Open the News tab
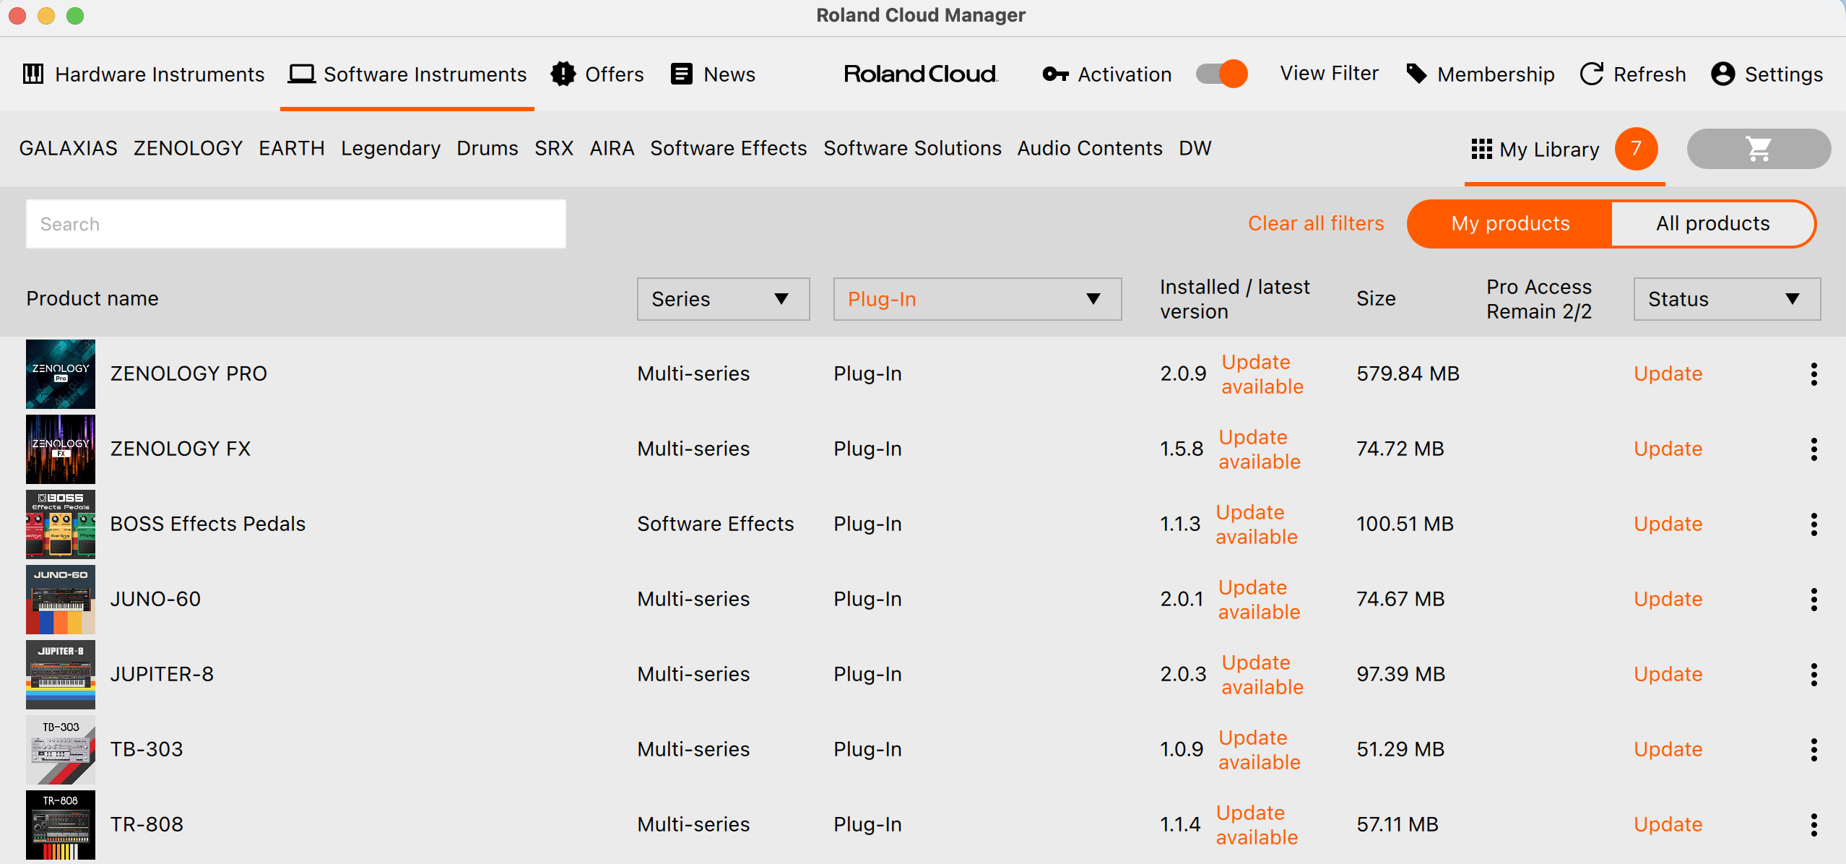 click(713, 74)
